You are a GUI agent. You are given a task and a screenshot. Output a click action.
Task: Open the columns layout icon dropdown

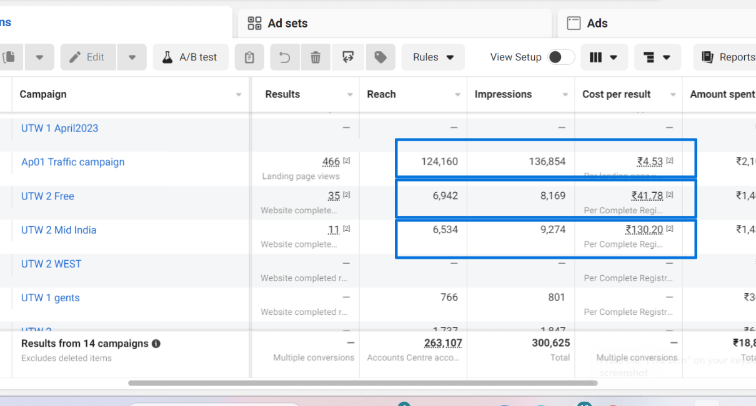(604, 57)
